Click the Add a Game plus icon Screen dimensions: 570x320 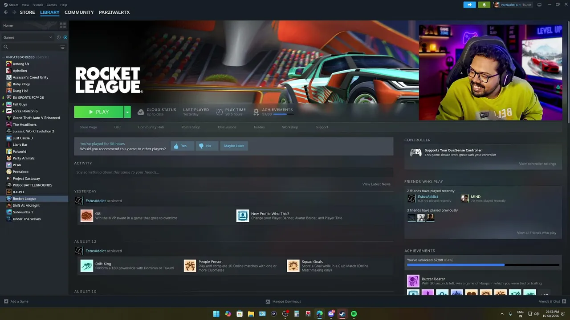pos(6,301)
